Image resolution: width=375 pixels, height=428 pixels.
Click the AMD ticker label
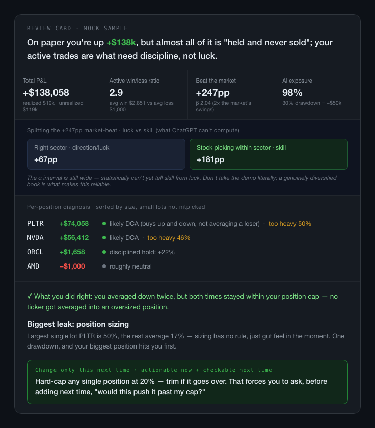[33, 266]
